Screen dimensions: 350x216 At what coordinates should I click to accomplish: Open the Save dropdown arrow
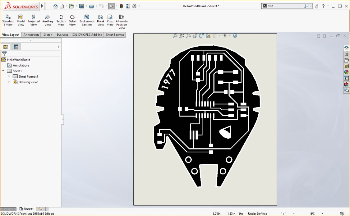click(x=86, y=6)
